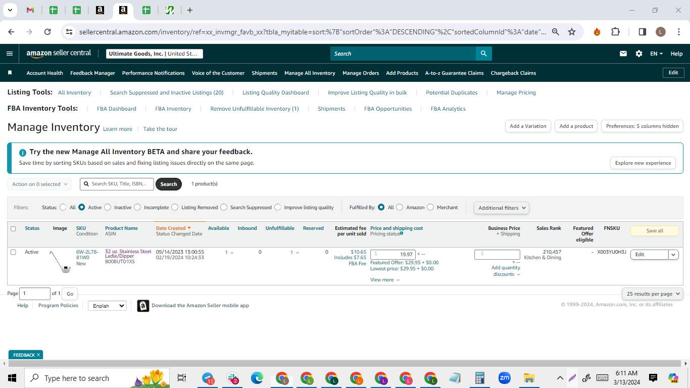
Task: Click the info icon beside Pricing status
Action: [x=402, y=233]
